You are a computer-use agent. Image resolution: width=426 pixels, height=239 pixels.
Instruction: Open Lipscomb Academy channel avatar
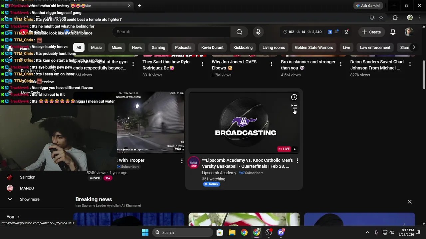194,162
